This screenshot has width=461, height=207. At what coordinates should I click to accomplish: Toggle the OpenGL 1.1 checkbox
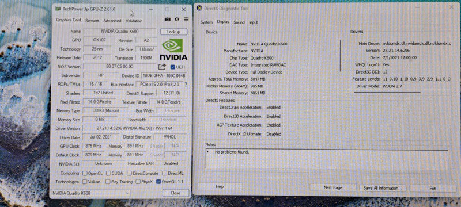159,182
